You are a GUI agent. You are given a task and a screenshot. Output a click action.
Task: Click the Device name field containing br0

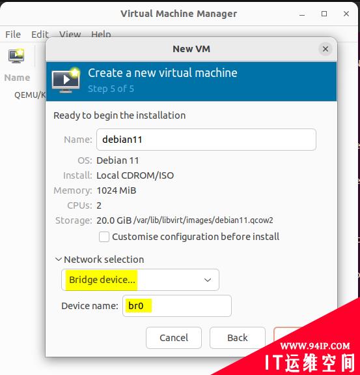coord(177,306)
